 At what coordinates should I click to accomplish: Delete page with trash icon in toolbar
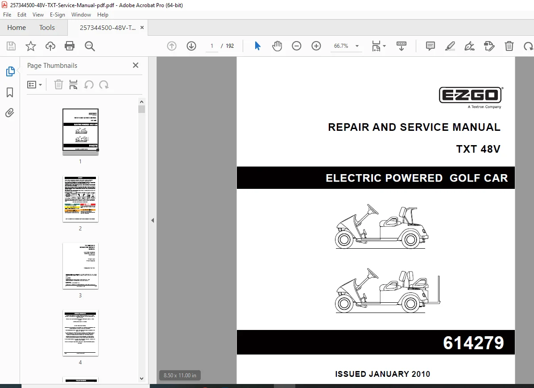click(509, 46)
